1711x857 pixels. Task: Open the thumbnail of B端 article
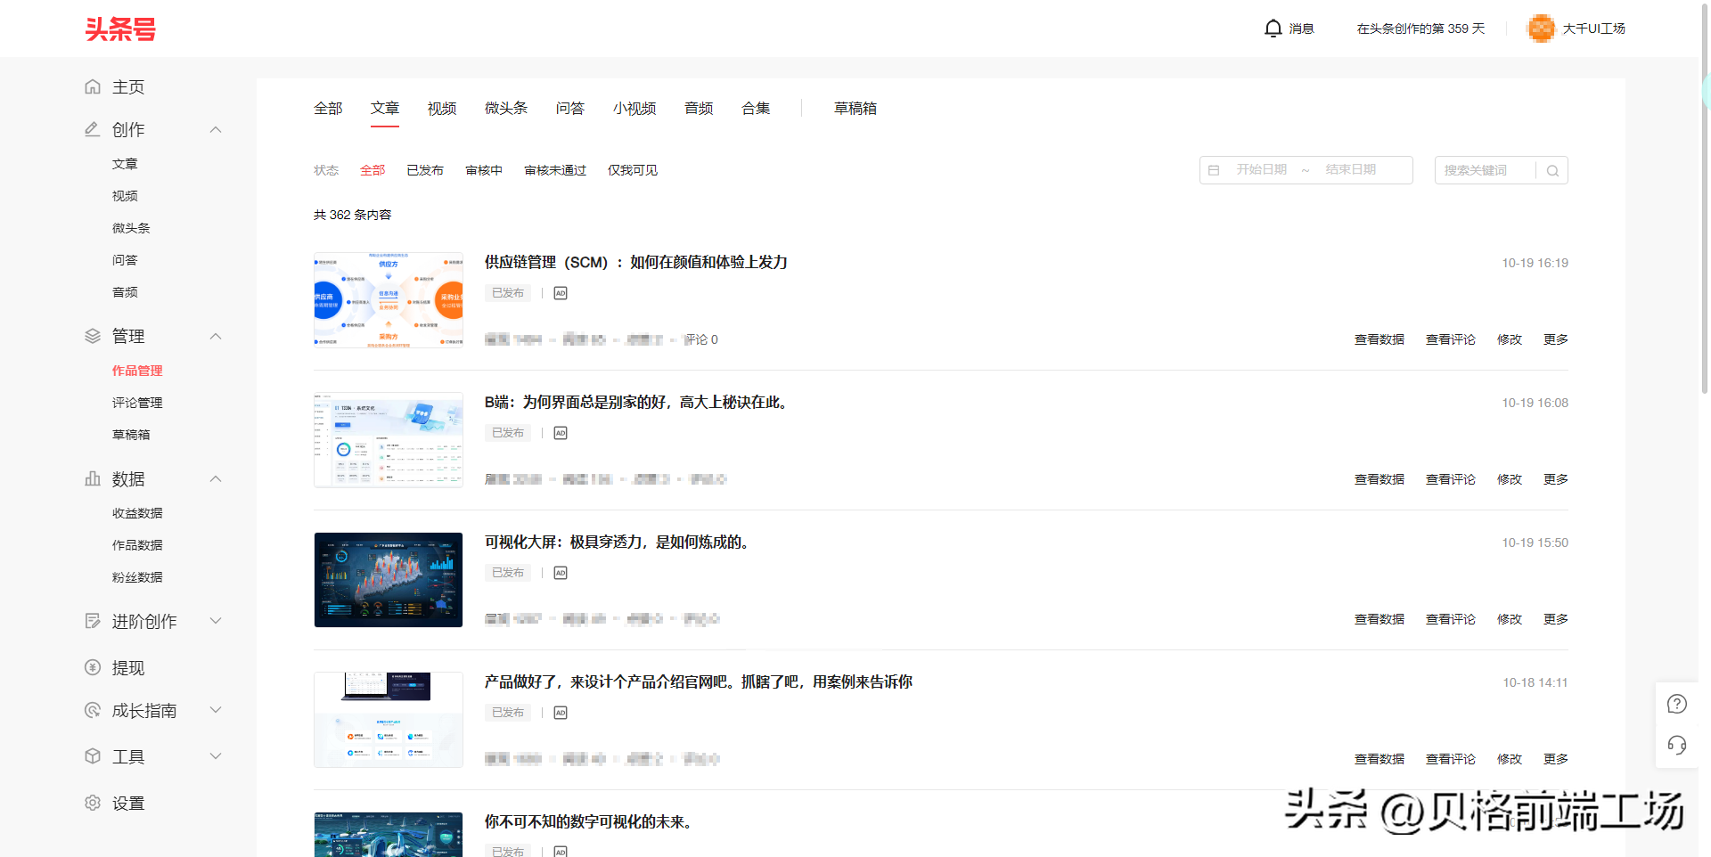(x=389, y=440)
